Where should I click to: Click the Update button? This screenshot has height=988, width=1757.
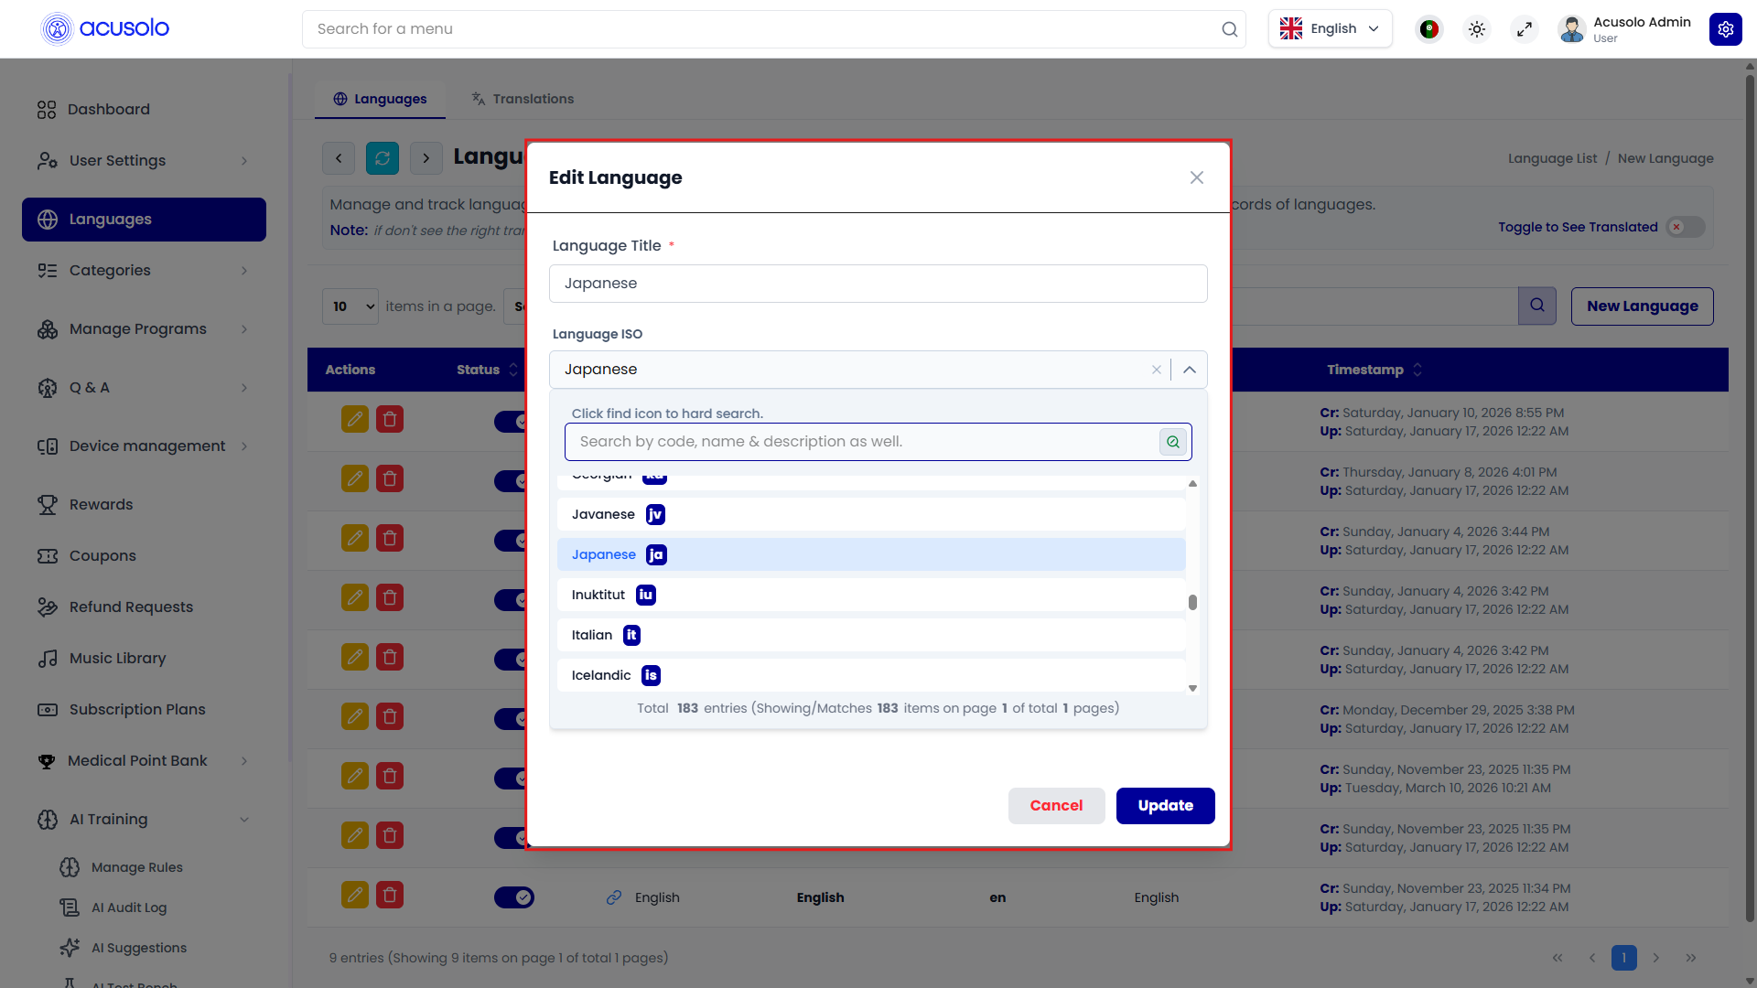click(x=1165, y=806)
